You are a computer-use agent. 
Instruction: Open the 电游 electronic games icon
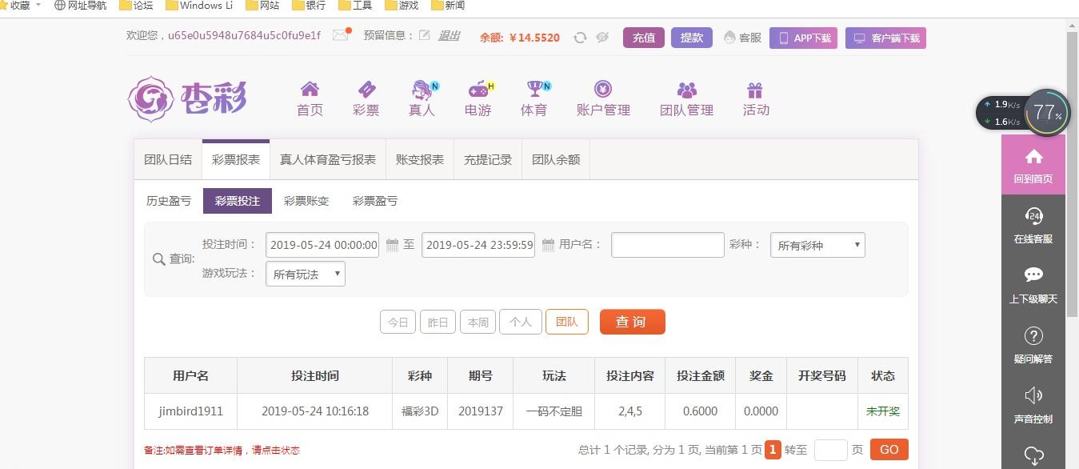(476, 90)
